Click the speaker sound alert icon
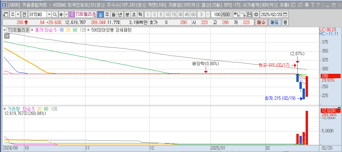The width and height of the screenshot is (342, 152). (x=61, y=15)
